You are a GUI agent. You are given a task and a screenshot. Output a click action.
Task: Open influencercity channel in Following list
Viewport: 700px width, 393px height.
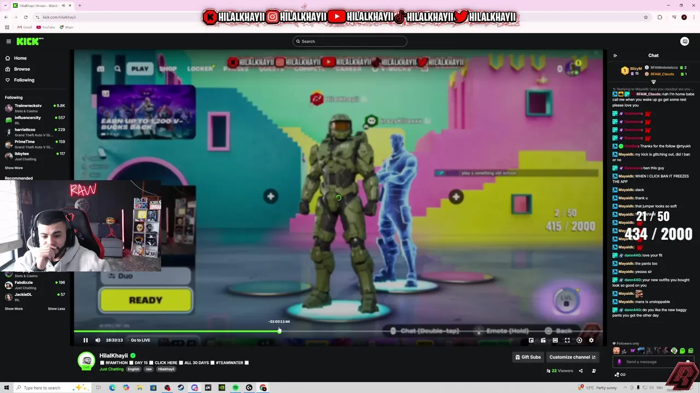pyautogui.click(x=35, y=120)
